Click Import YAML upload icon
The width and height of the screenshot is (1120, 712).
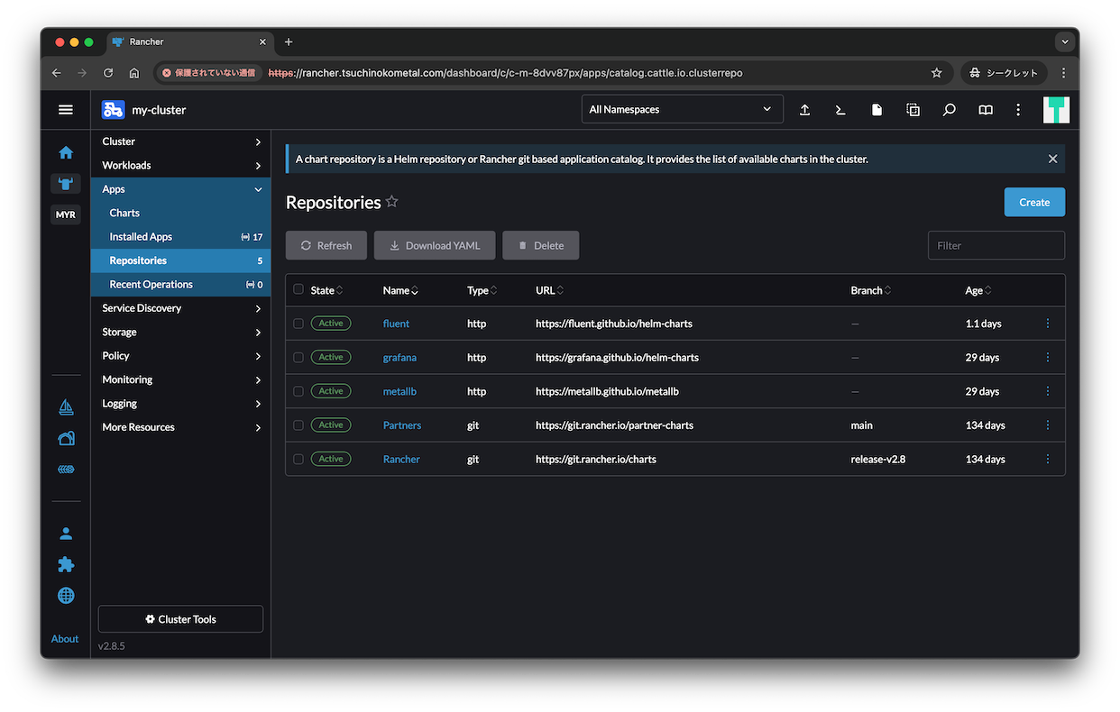pyautogui.click(x=804, y=109)
